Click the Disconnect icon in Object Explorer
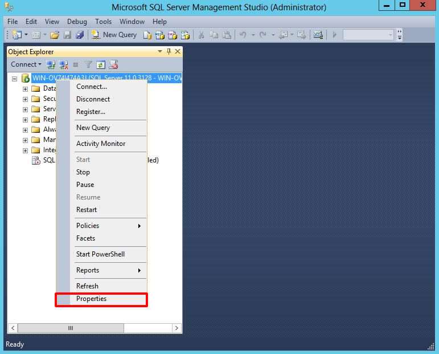This screenshot has width=439, height=354. (64, 65)
